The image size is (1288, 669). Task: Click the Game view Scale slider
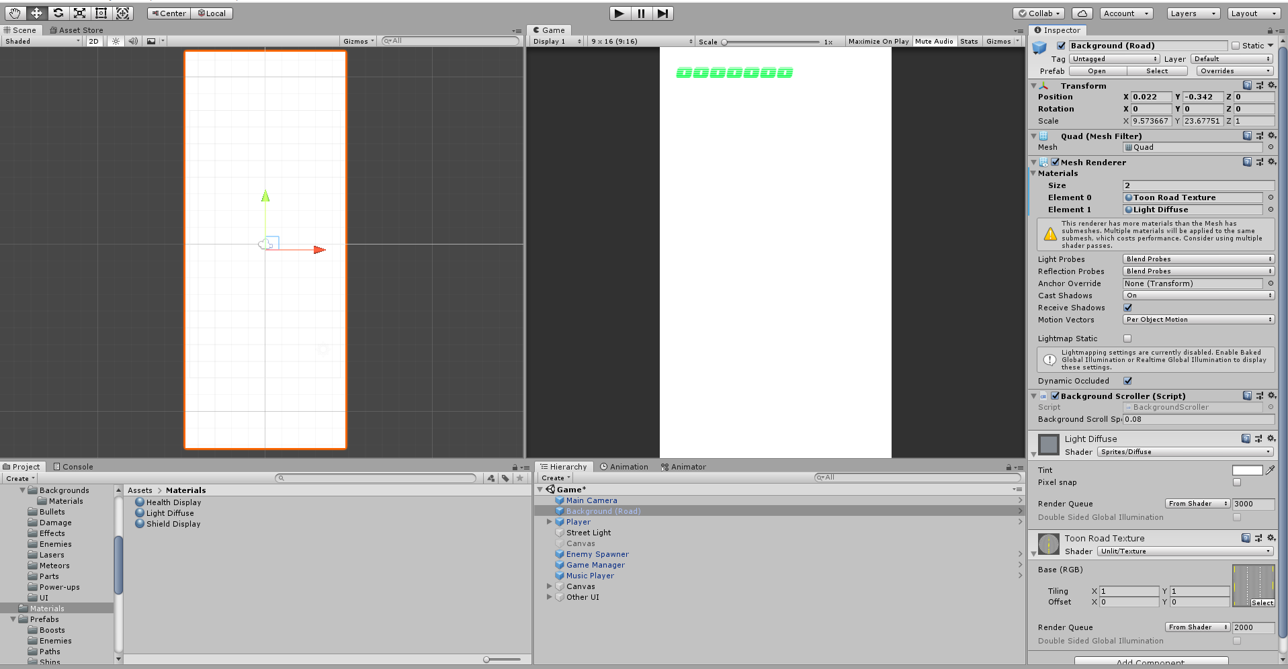[x=771, y=42]
